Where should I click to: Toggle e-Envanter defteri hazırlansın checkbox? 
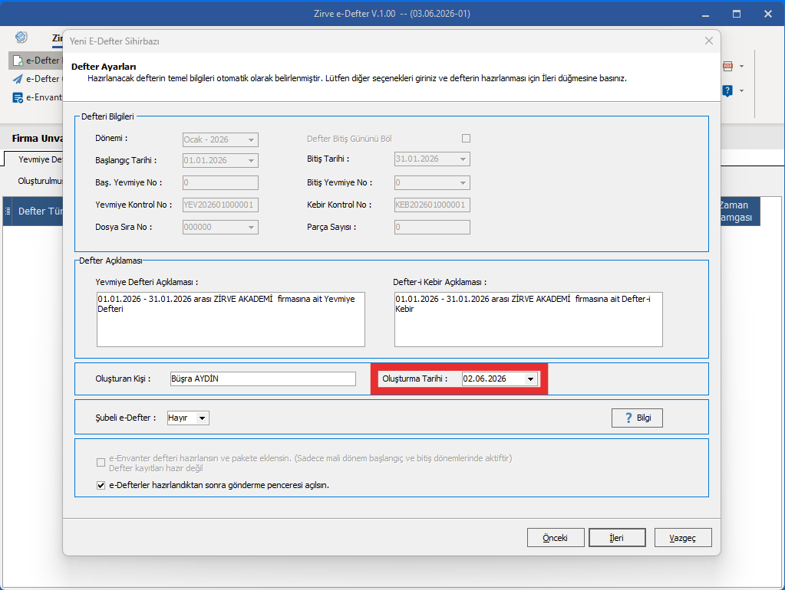click(101, 463)
